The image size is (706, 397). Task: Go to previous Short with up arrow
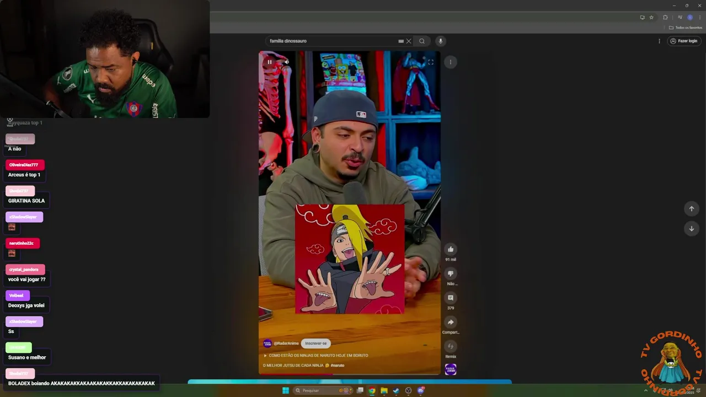pos(692,208)
